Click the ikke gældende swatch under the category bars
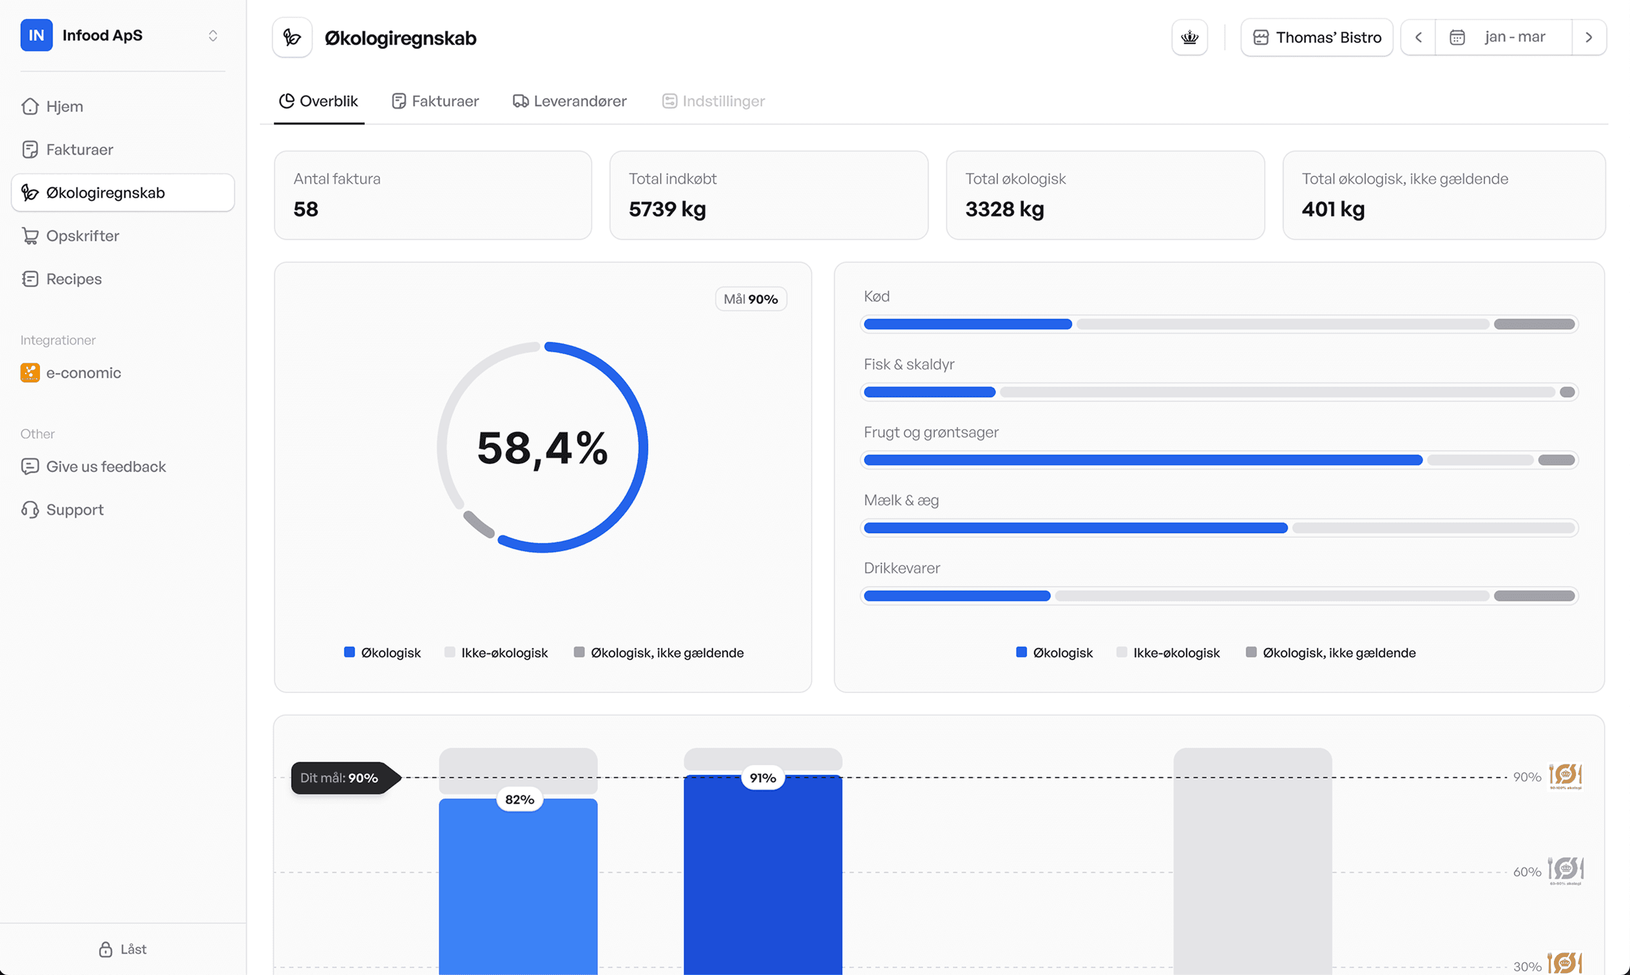This screenshot has width=1630, height=975. pyautogui.click(x=1251, y=652)
